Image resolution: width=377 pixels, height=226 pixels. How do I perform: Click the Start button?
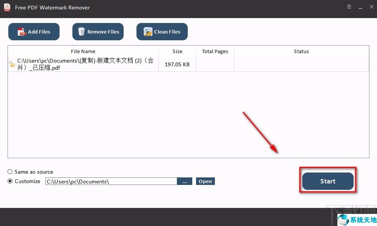tap(328, 181)
